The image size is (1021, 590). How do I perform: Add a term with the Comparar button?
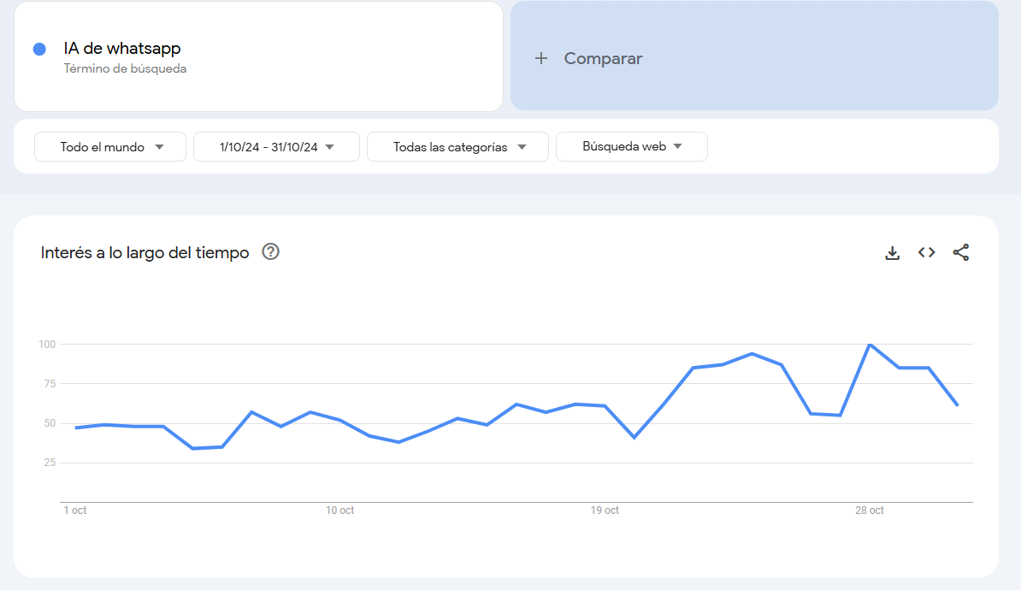coord(587,58)
